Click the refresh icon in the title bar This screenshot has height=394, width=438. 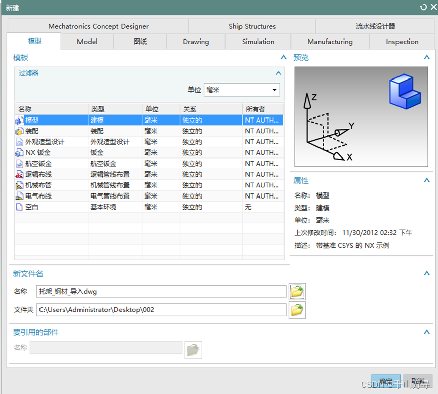click(424, 7)
